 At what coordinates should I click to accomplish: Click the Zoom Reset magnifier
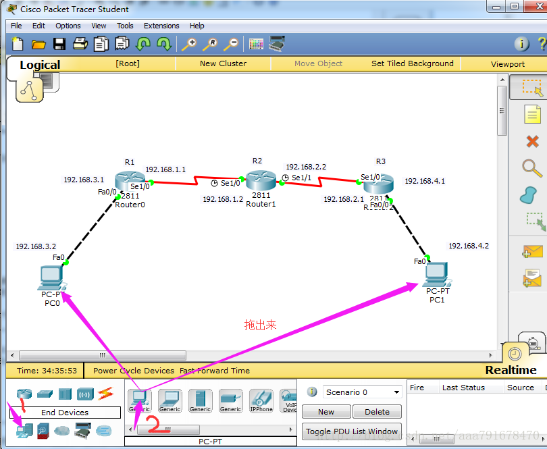[x=210, y=45]
